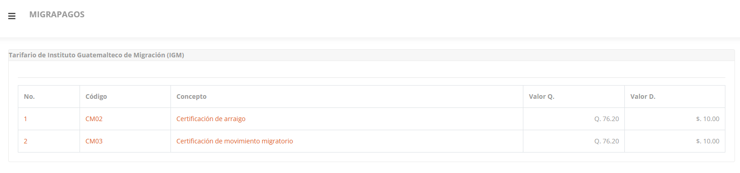Select code CM03 link
This screenshot has width=740, height=173.
pos(94,141)
